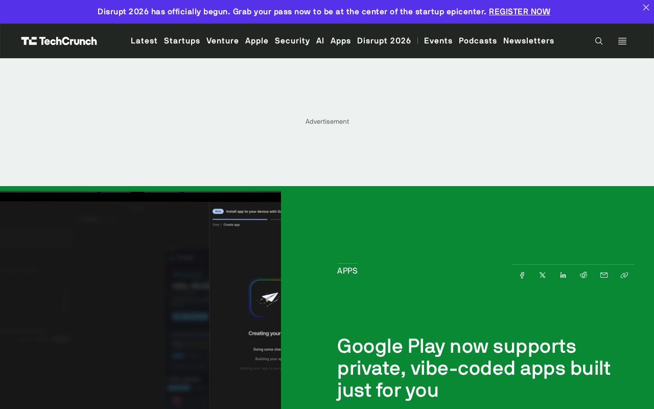Image resolution: width=654 pixels, height=409 pixels.
Task: Dismiss the Disrupt 2026 banner
Action: [646, 7]
